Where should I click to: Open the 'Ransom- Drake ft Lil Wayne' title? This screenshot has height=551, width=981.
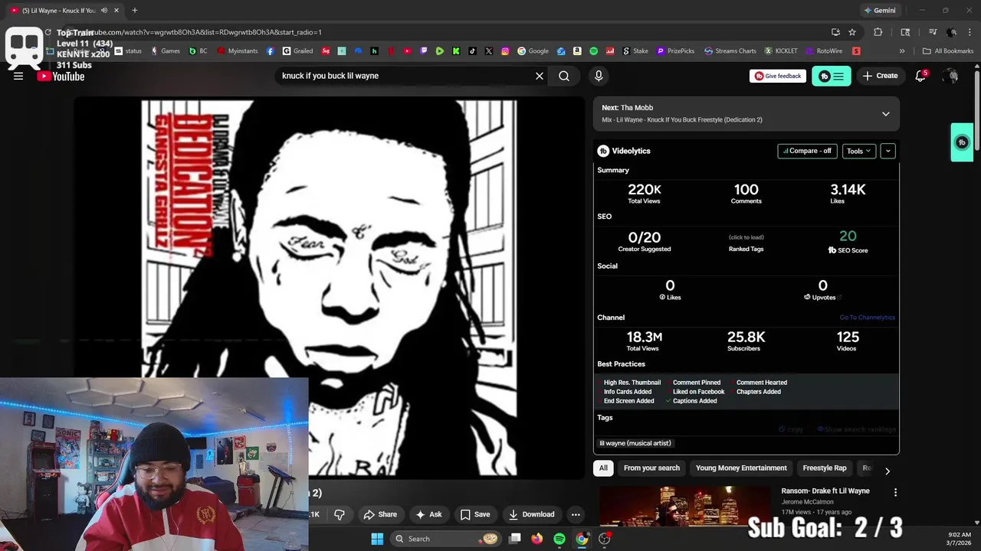coord(825,491)
